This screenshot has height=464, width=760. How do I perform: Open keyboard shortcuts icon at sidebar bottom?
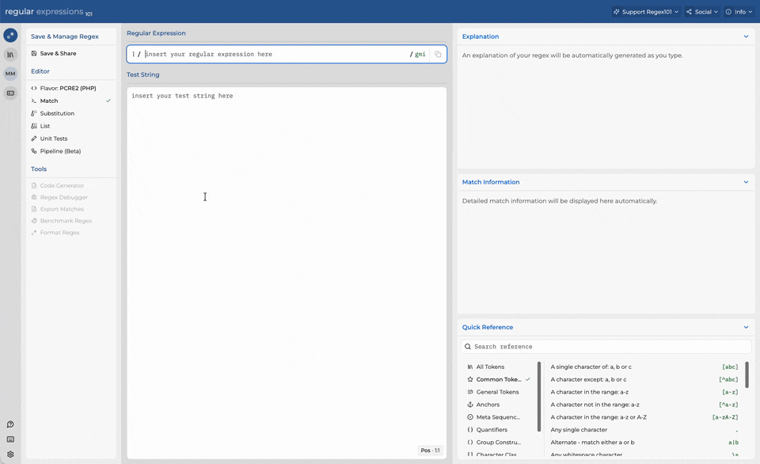10,439
